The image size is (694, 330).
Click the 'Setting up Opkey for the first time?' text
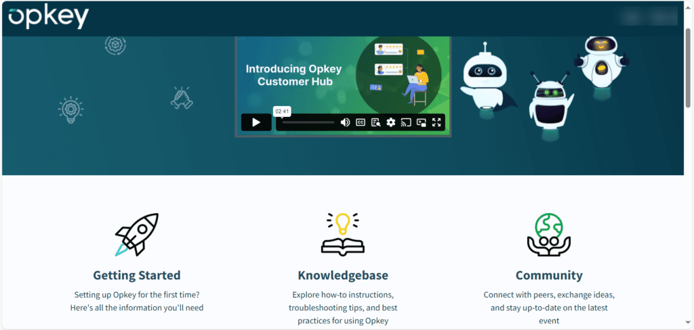(137, 295)
